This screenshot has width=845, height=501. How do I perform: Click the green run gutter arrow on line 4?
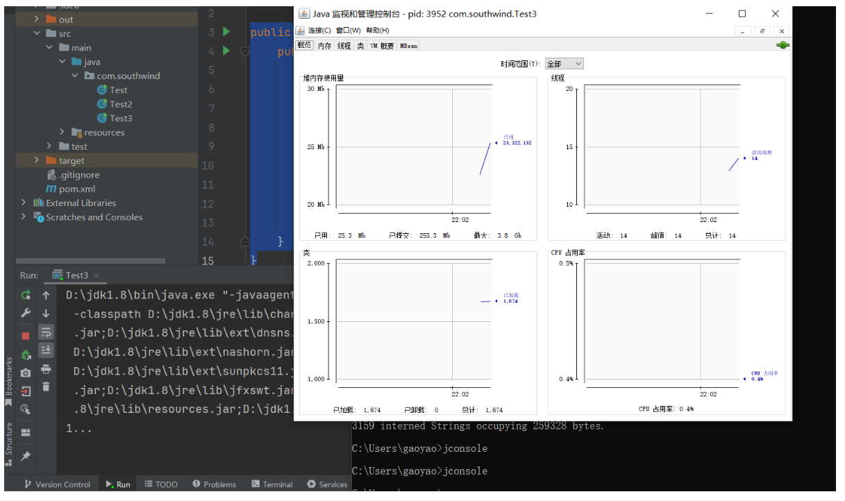click(226, 51)
